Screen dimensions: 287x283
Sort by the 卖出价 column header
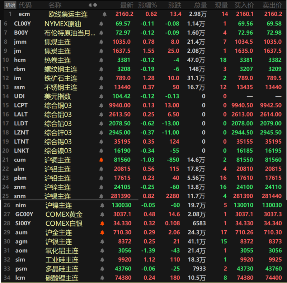click(x=272, y=5)
